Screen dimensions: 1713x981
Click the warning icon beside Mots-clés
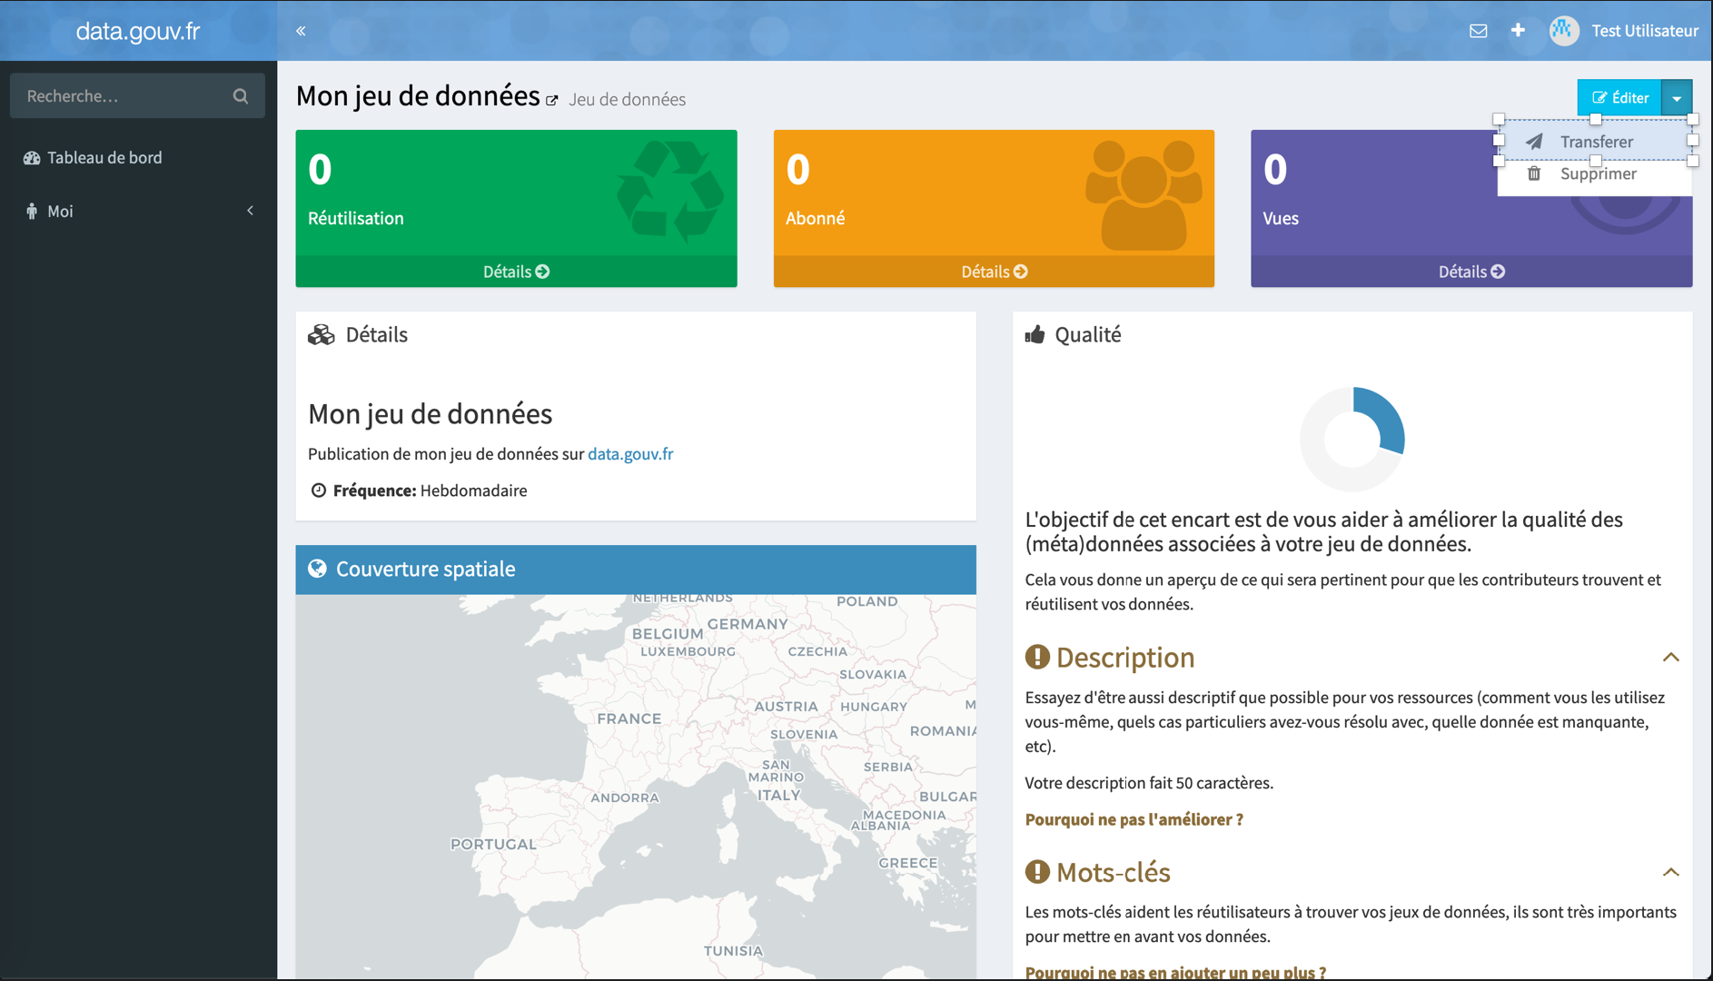click(x=1037, y=872)
